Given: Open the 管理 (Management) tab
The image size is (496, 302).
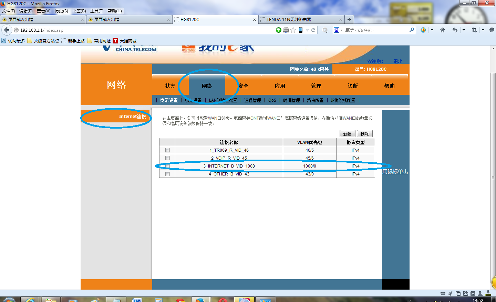Looking at the screenshot, I should (x=316, y=86).
